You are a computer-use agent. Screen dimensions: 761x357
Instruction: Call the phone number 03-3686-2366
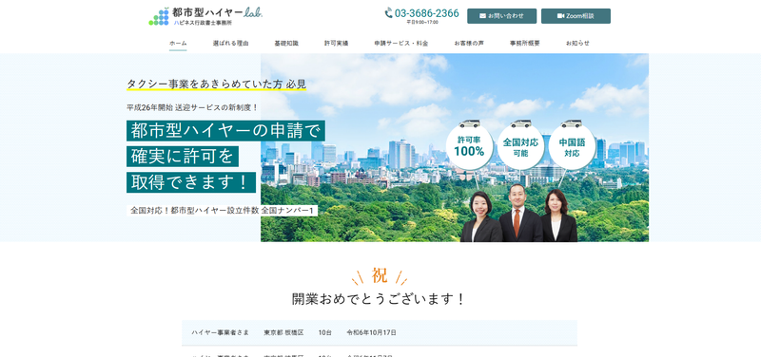(x=426, y=13)
